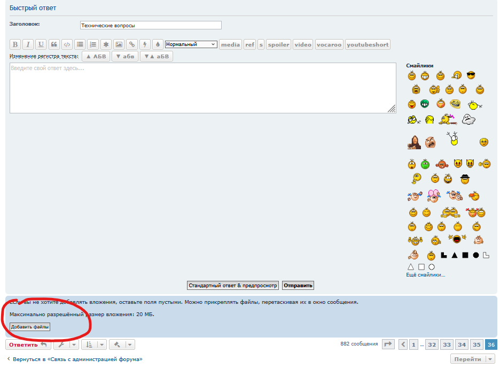Expand the wrench tools dropdown arrow
The image size is (500, 368).
(x=74, y=344)
